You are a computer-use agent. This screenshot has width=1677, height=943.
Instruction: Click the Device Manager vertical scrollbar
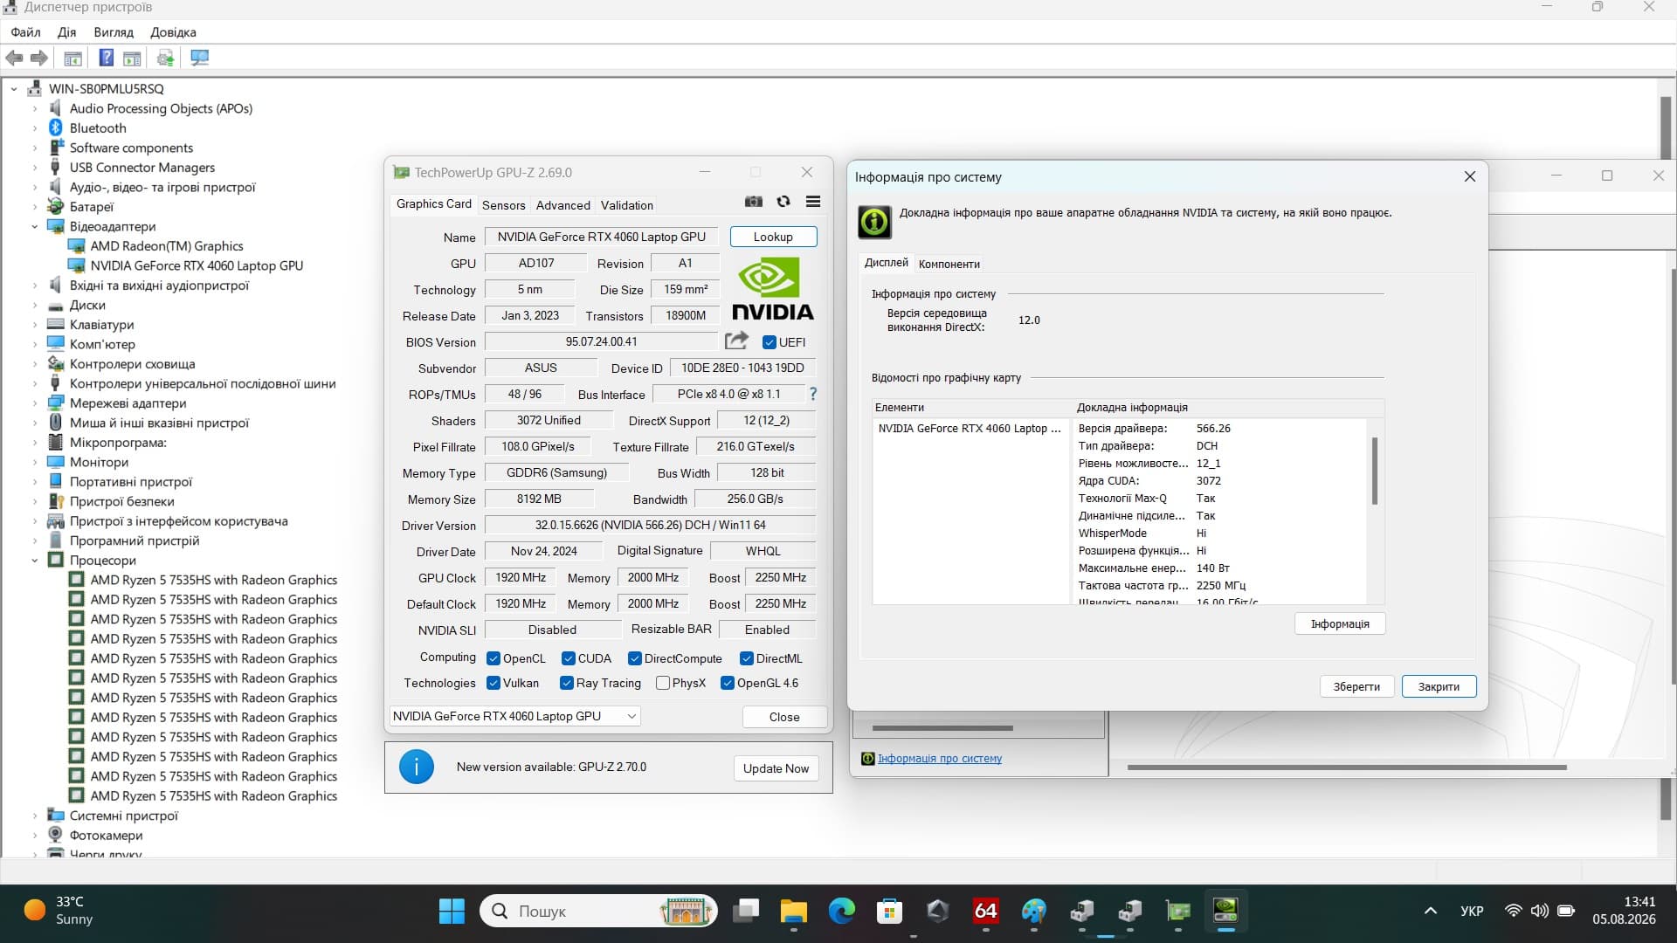coord(1666,127)
